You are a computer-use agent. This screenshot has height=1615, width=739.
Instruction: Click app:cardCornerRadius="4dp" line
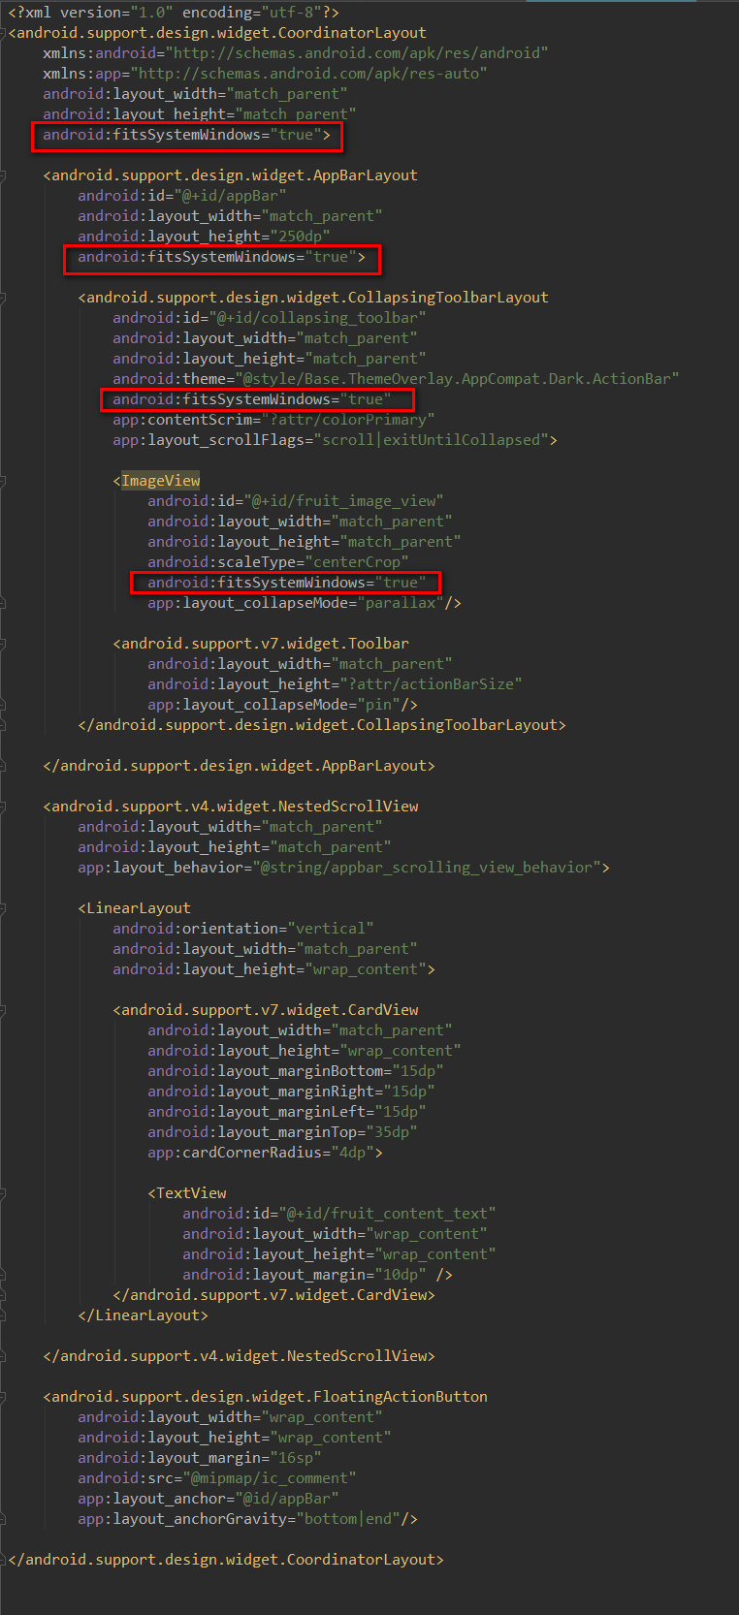pyautogui.click(x=265, y=1153)
